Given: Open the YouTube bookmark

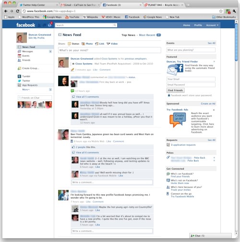Looking at the screenshot, I should (x=72, y=17).
